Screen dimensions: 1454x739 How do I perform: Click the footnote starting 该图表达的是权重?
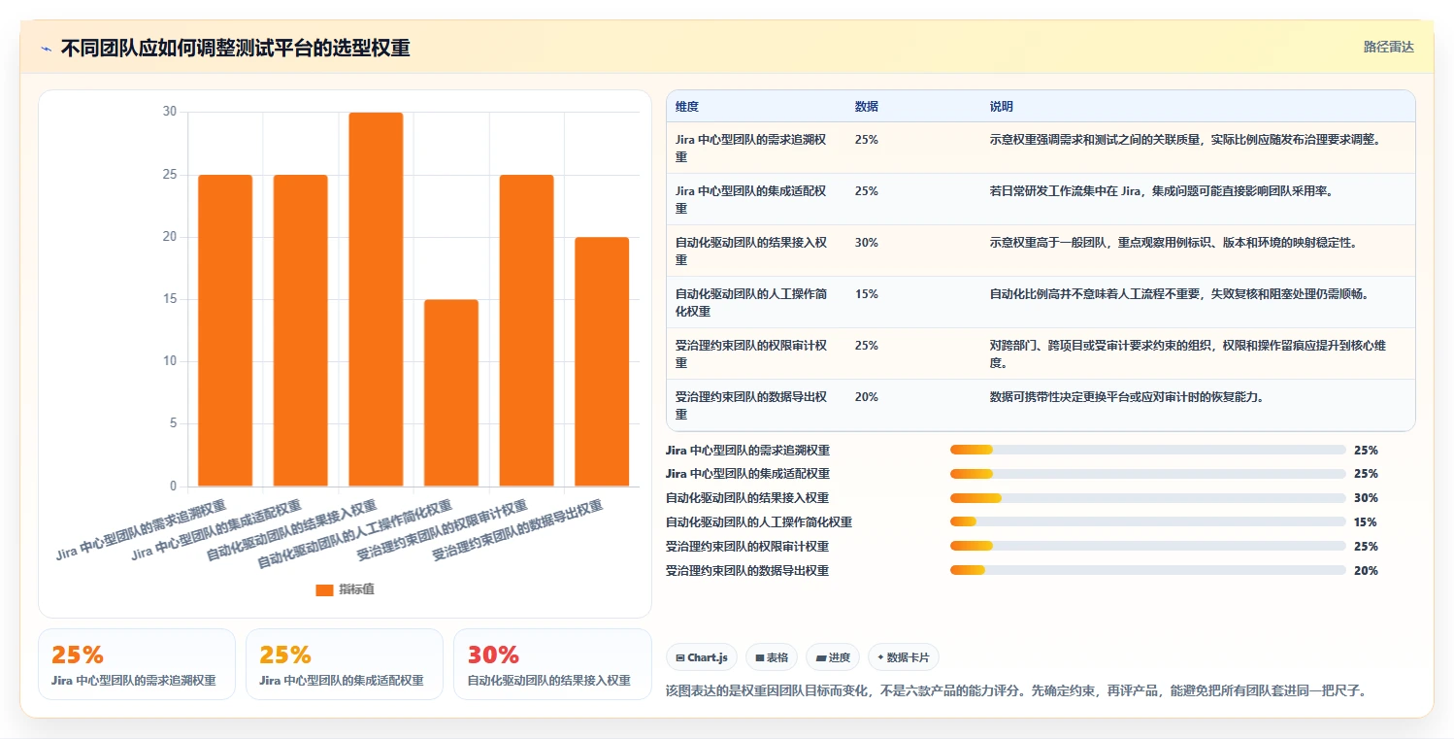[x=1016, y=690]
